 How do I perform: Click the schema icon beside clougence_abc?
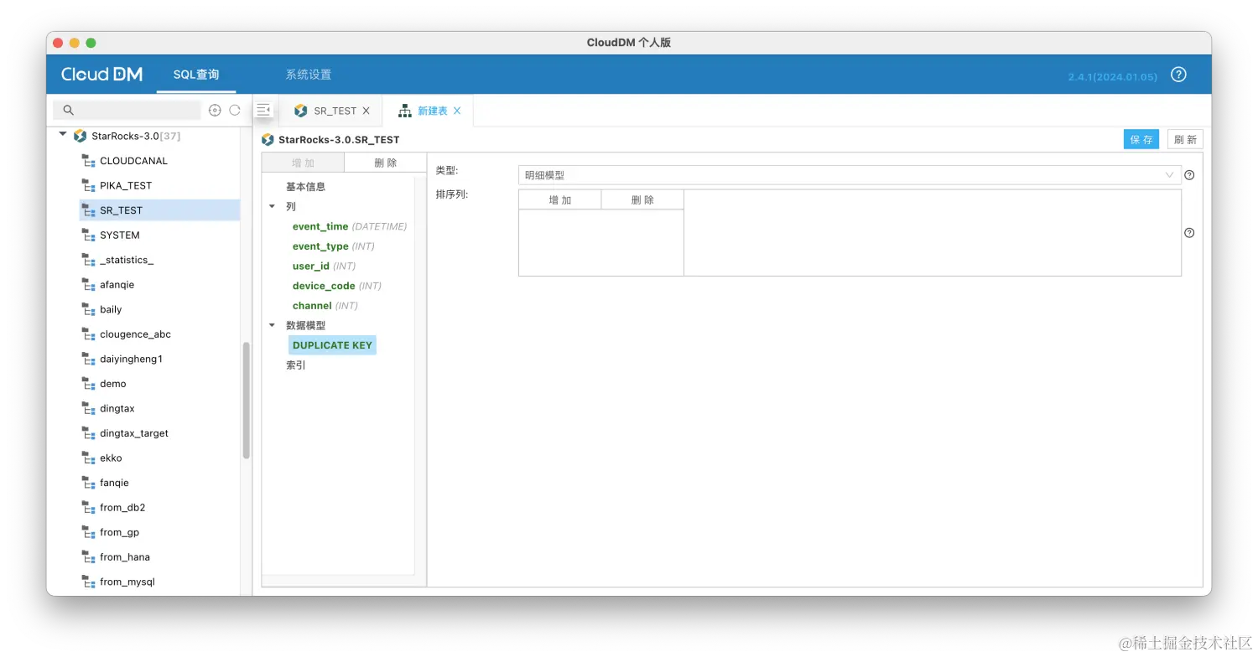(88, 334)
